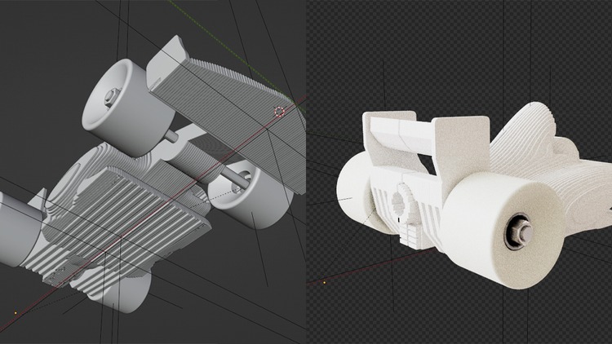612x344 pixels.
Task: Select the upper-left wheel in solid viewport
Action: (x=121, y=110)
